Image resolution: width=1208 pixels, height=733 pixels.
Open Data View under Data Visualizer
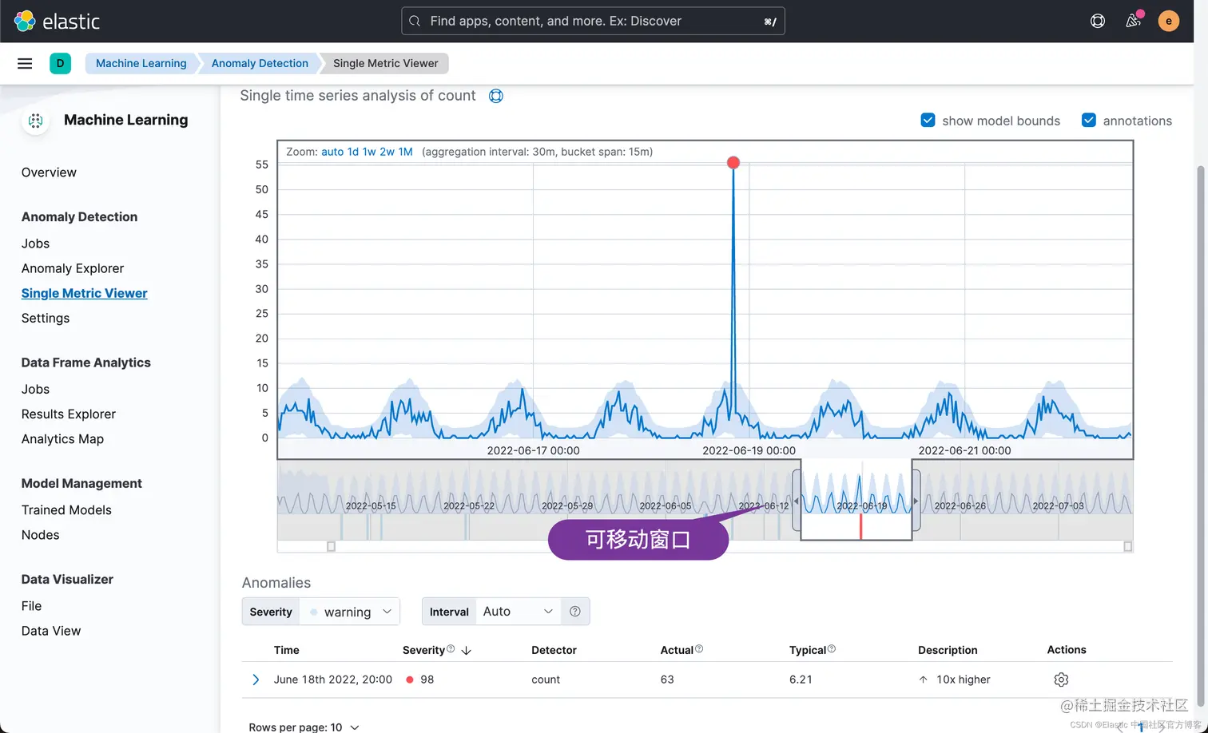pyautogui.click(x=51, y=631)
